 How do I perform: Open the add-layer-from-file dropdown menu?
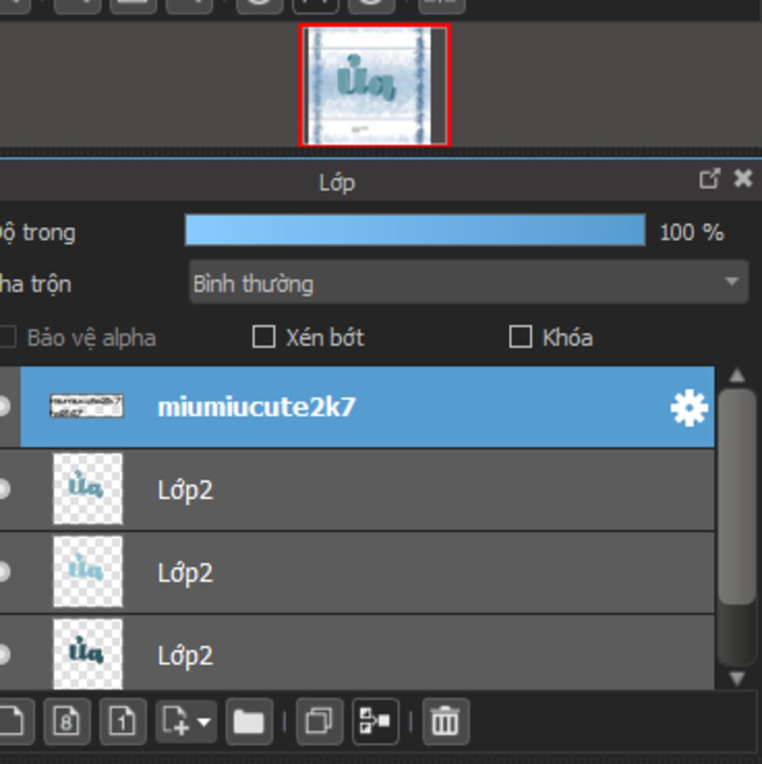tap(186, 721)
